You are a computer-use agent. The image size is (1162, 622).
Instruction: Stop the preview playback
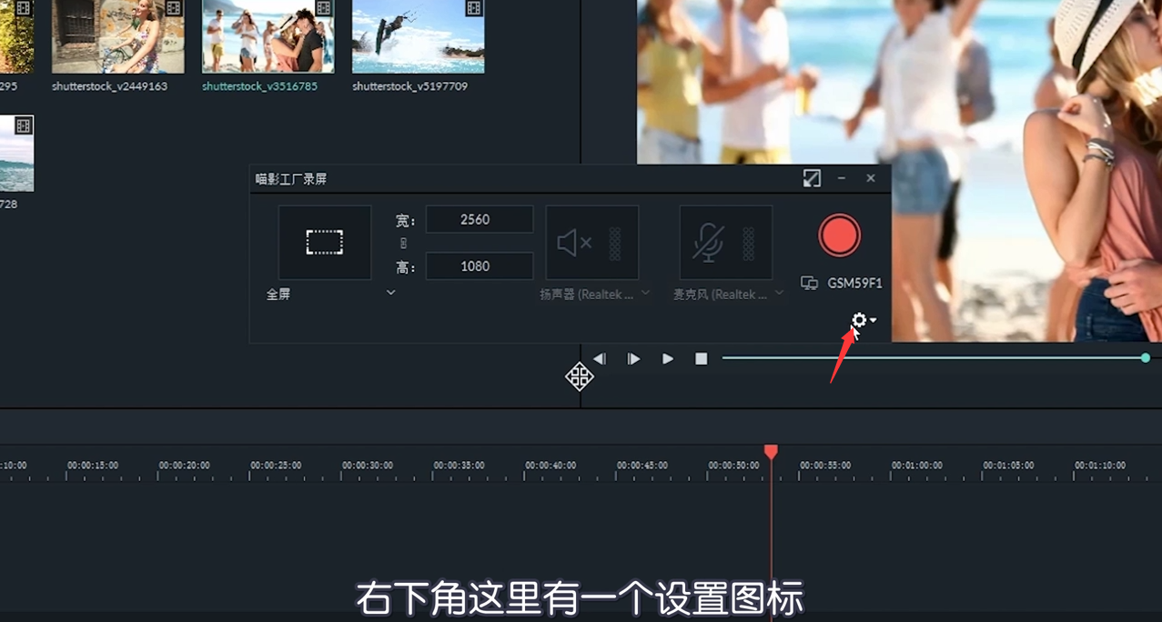(701, 359)
